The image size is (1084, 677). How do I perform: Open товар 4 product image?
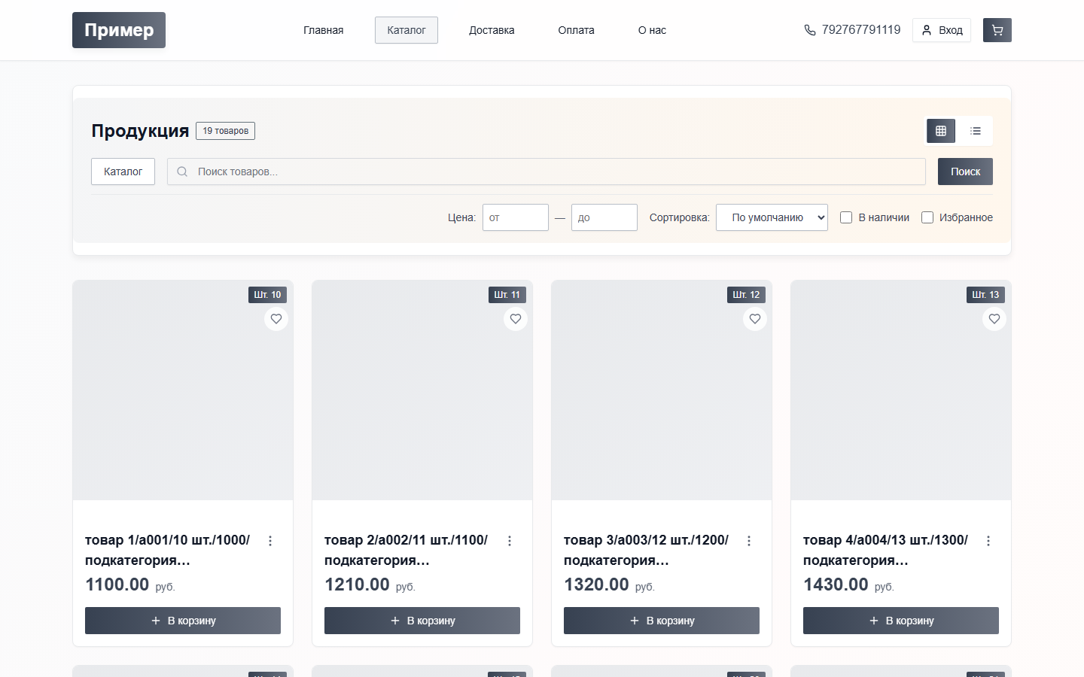(x=901, y=390)
